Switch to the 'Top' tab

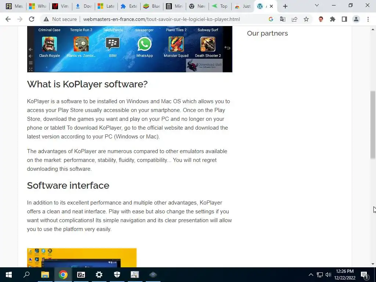point(220,6)
